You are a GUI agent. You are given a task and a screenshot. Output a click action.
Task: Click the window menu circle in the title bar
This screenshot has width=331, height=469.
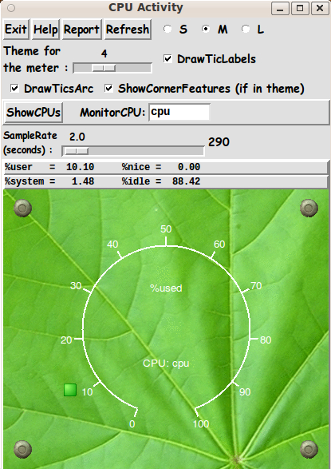(x=11, y=8)
